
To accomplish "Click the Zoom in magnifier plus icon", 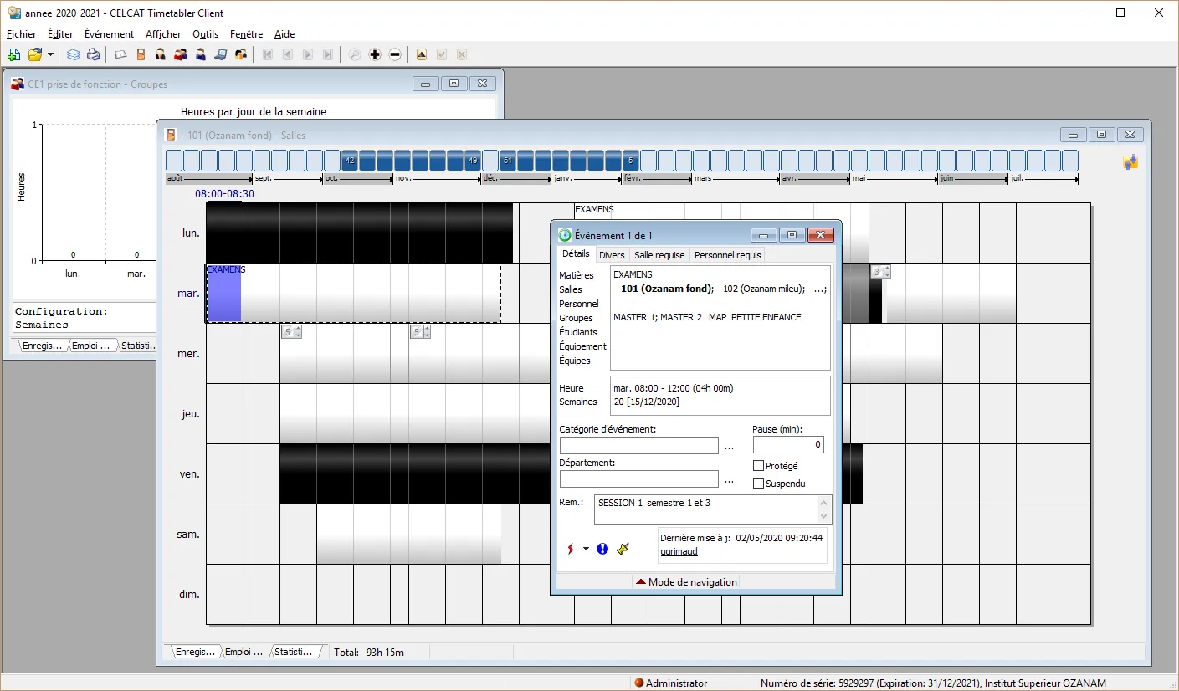I will pos(375,54).
